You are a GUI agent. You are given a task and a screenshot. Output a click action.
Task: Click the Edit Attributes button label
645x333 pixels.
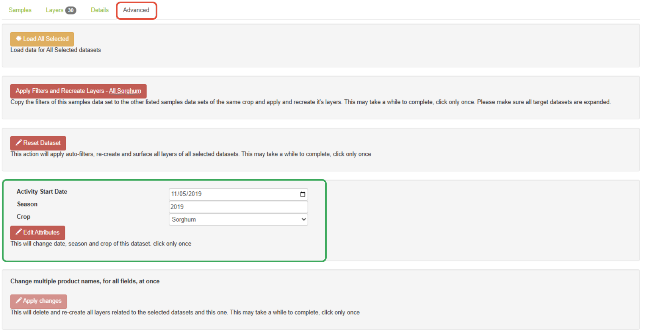(x=41, y=232)
